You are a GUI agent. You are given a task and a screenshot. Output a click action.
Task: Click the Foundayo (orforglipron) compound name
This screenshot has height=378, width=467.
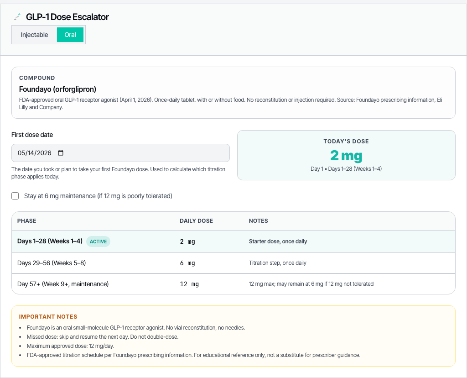[57, 89]
